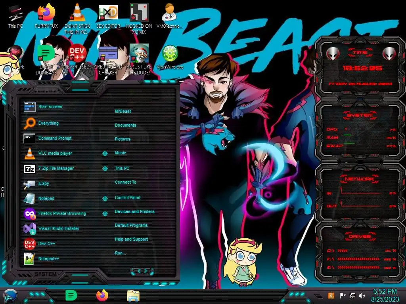Open the This PC desktop icon
The height and width of the screenshot is (304, 406).
(15, 16)
